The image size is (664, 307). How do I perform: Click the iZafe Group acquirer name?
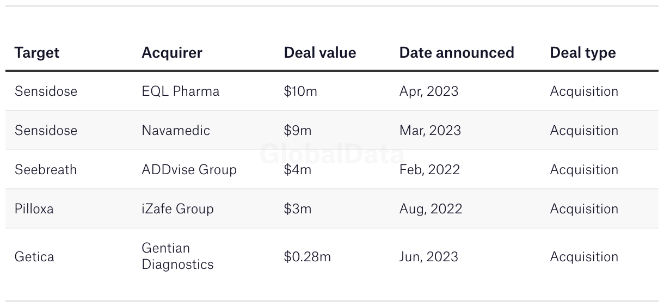coord(177,209)
